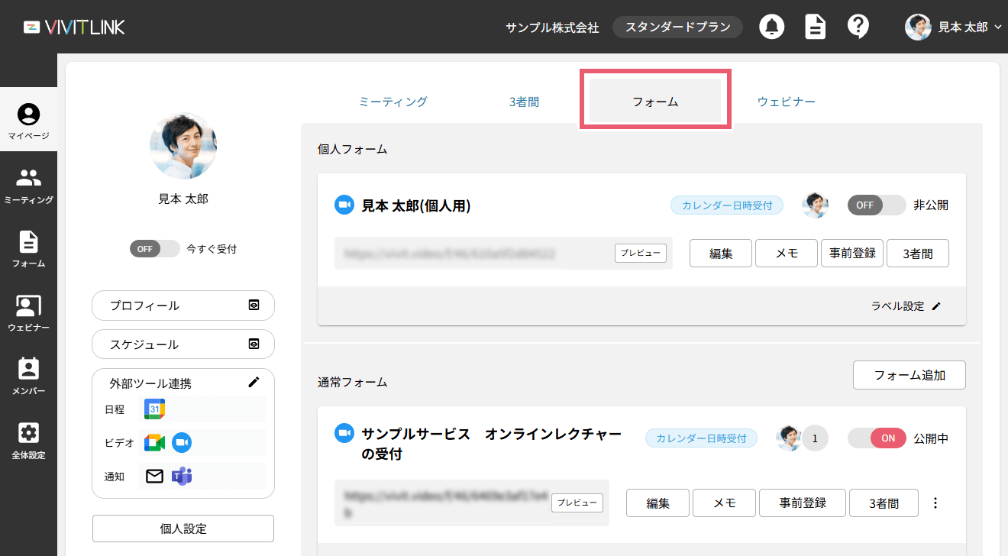This screenshot has width=1008, height=556.
Task: Open the help question mark icon
Action: coord(858,27)
